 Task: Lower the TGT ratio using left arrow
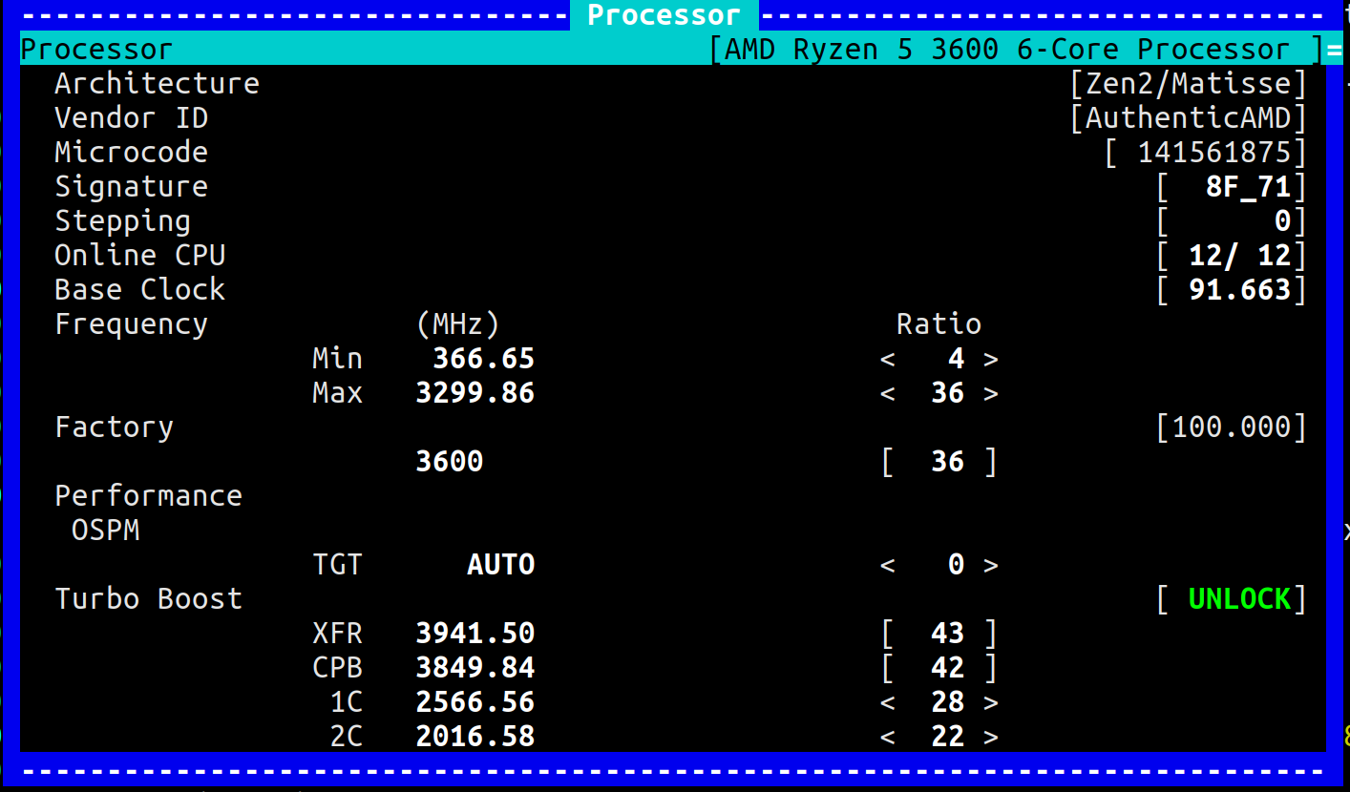(888, 566)
